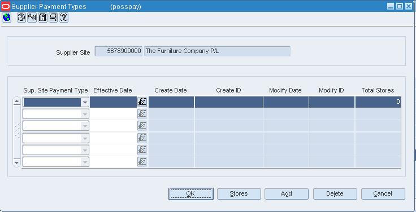
Task: Click the Create ID column header
Action: pyautogui.click(x=228, y=91)
